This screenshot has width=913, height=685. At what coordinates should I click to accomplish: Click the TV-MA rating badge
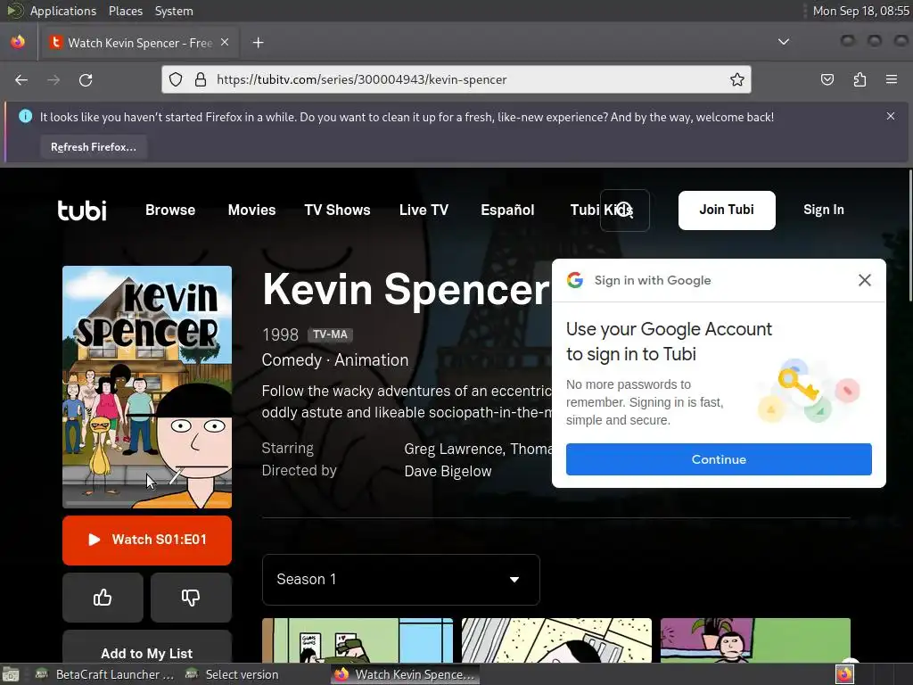click(x=330, y=334)
